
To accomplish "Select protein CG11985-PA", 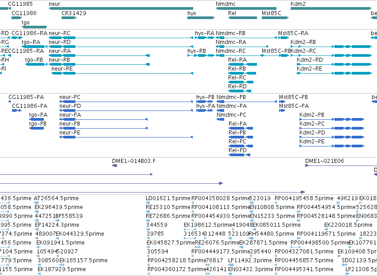I will click(x=26, y=97).
